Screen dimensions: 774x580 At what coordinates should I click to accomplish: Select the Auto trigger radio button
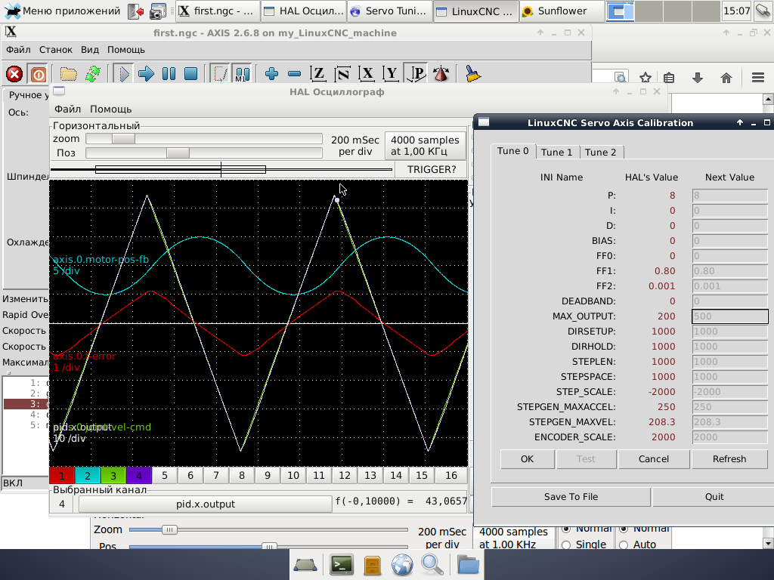tap(625, 545)
